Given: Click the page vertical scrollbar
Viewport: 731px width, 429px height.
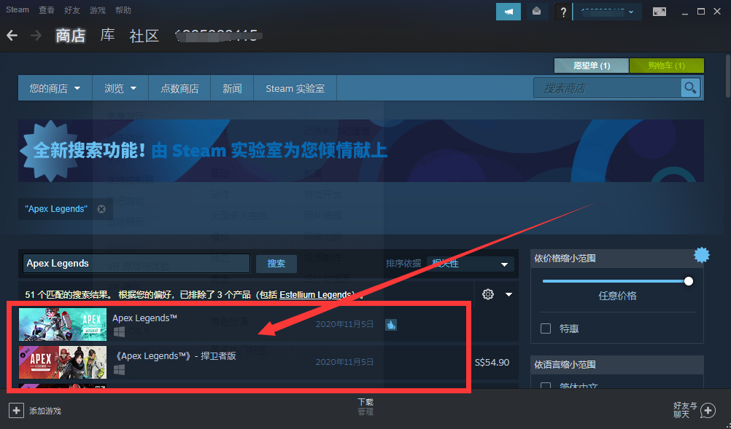Looking at the screenshot, I should (728, 76).
